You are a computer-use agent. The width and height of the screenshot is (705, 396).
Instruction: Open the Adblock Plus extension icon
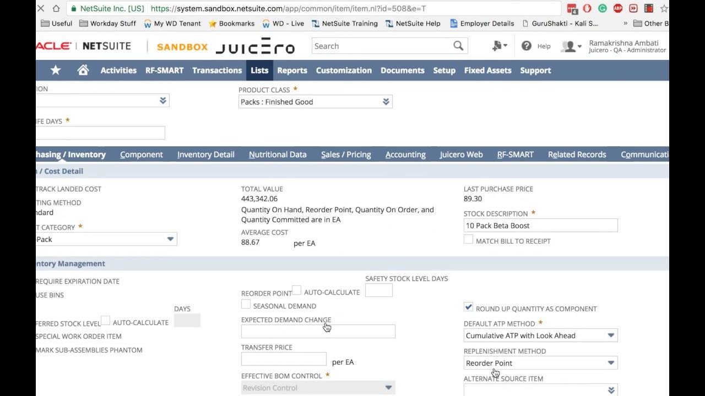tap(618, 9)
